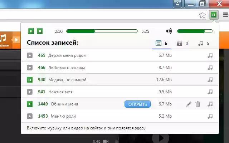This screenshot has width=229, height=143.
Task: Select the title Любимого взгляда
Action: (67, 68)
